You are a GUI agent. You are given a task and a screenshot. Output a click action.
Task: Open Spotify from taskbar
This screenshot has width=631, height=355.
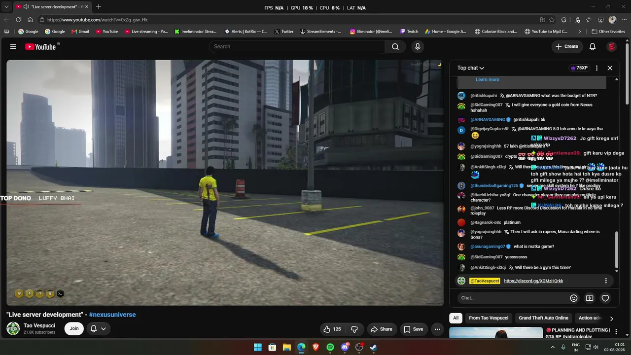330,347
